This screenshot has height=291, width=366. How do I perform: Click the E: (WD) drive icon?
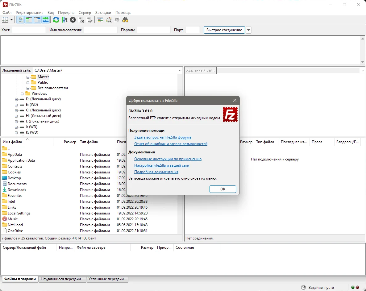coord(22,105)
